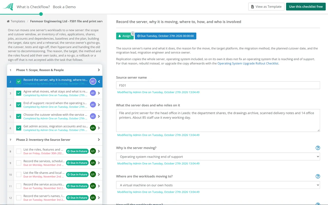Open help for 'Why is the server moving?'
The width and height of the screenshot is (328, 205).
pyautogui.click(x=318, y=148)
